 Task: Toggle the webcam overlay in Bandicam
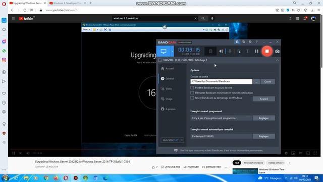click(x=210, y=51)
